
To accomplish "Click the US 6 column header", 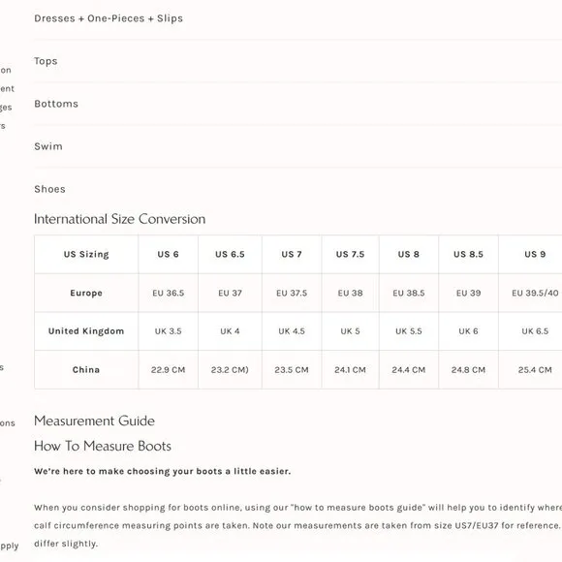I will (x=168, y=254).
